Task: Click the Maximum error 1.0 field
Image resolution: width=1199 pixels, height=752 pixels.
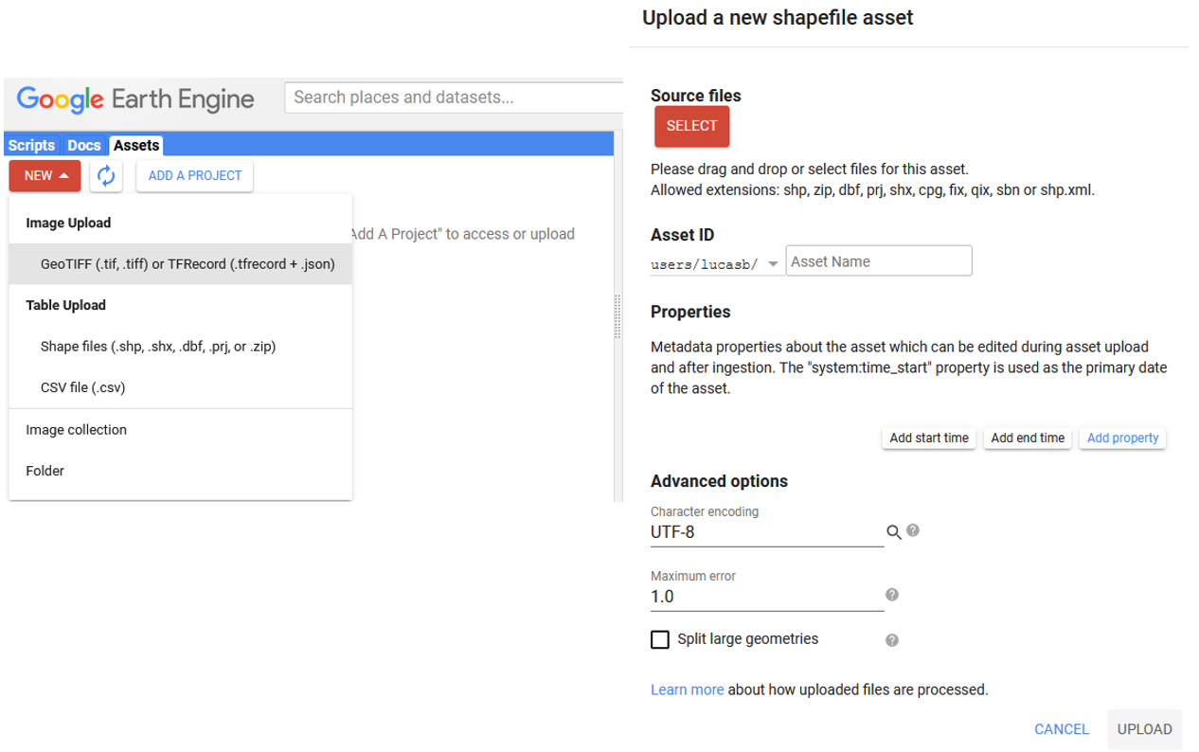Action: [766, 597]
